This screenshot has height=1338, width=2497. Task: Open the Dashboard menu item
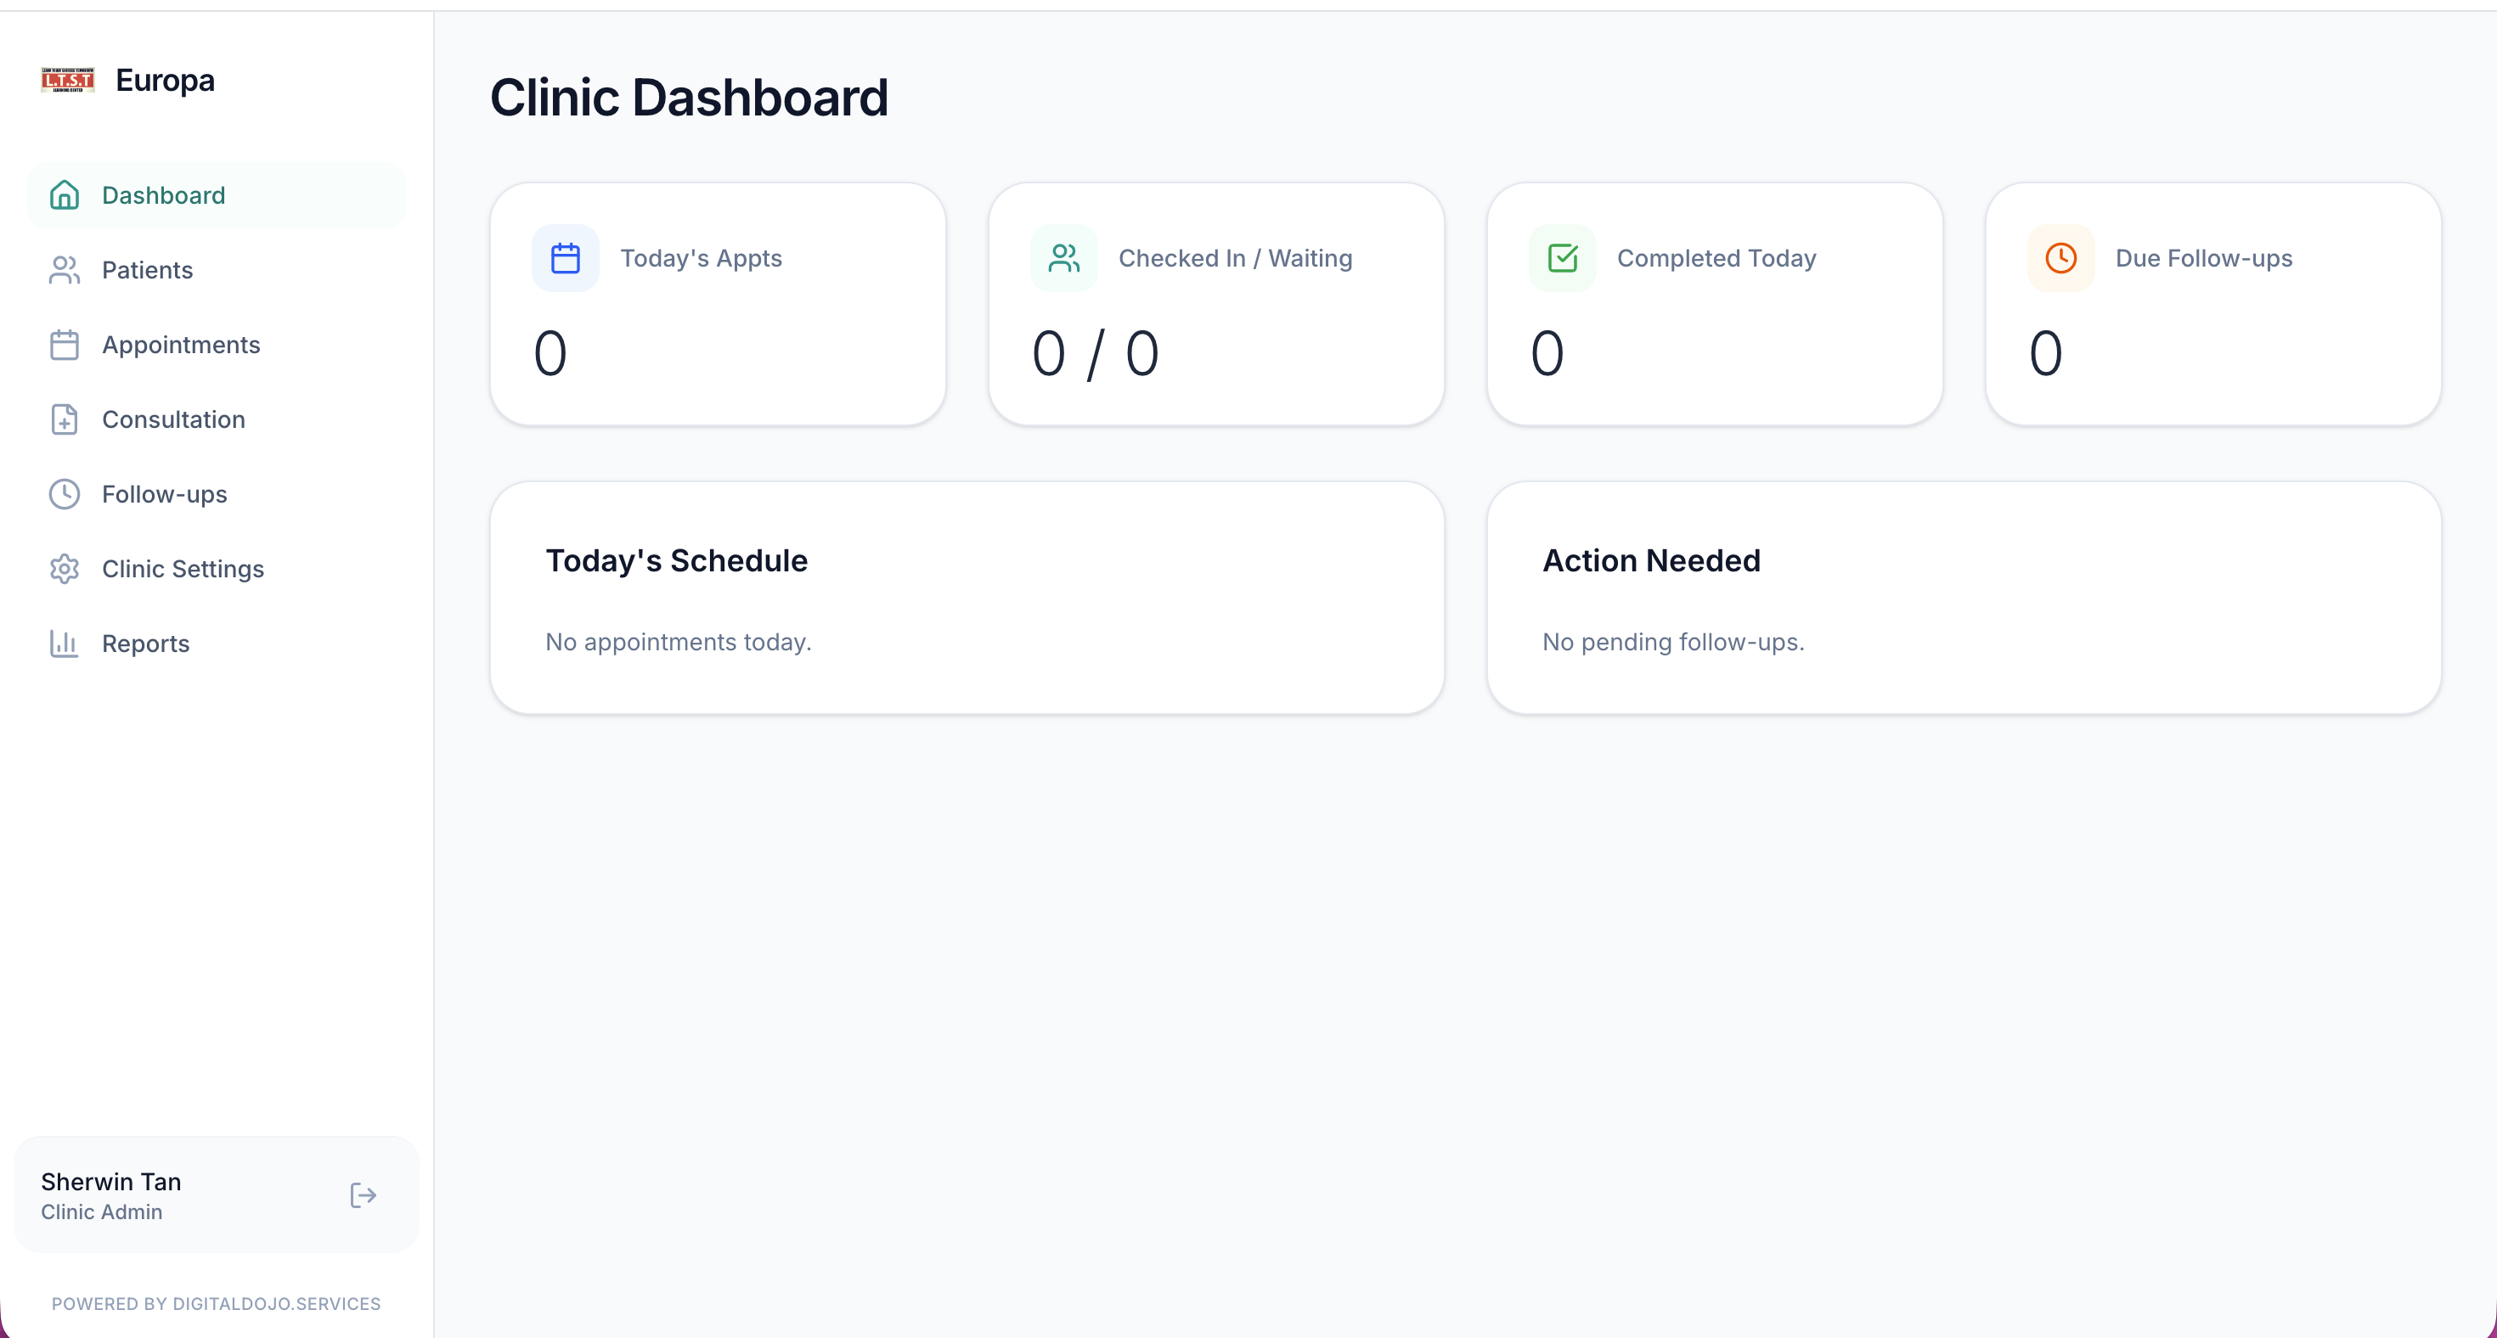(217, 194)
